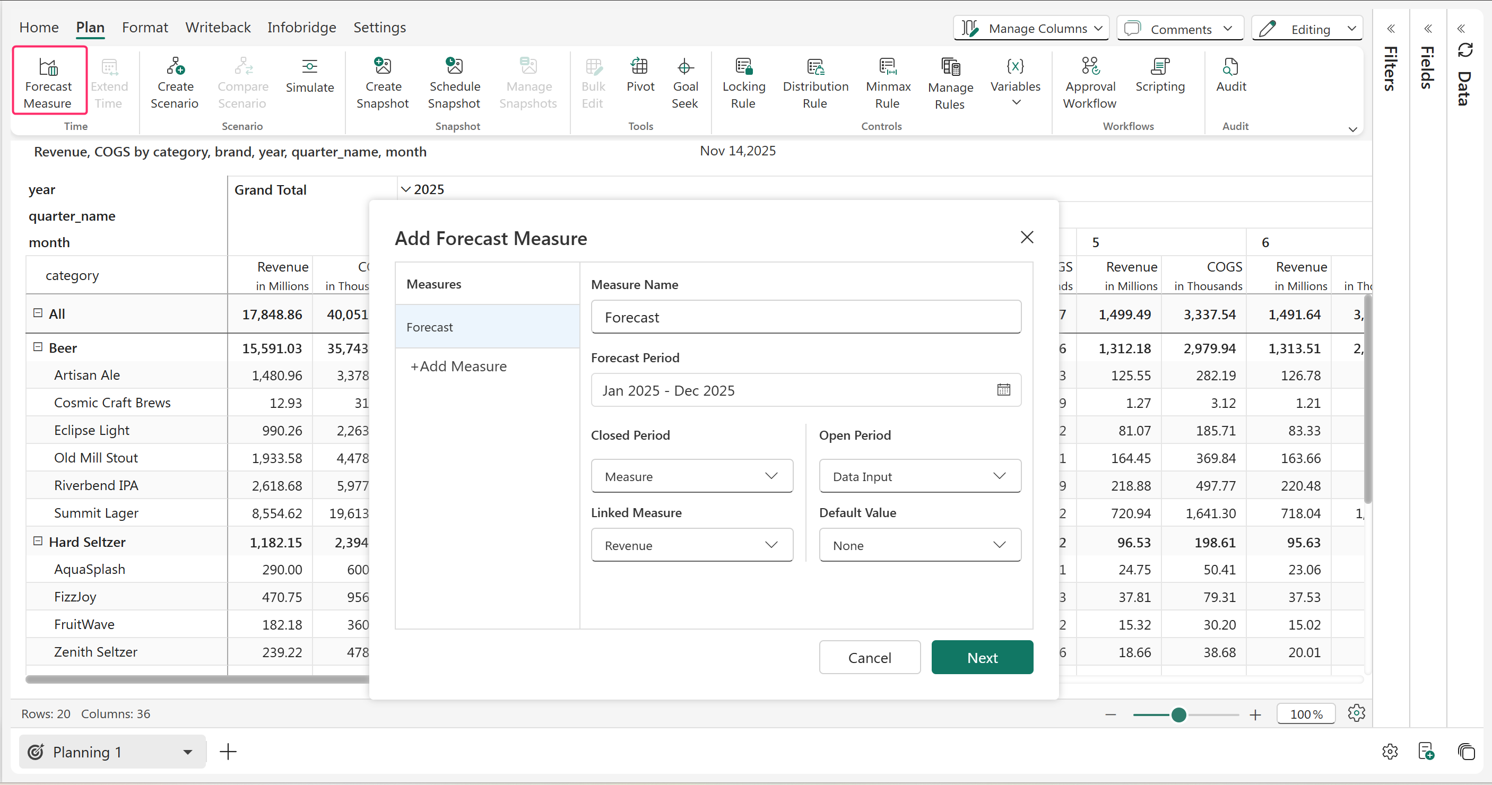Click the Next button
Viewport: 1492px width, 785px height.
coord(982,657)
